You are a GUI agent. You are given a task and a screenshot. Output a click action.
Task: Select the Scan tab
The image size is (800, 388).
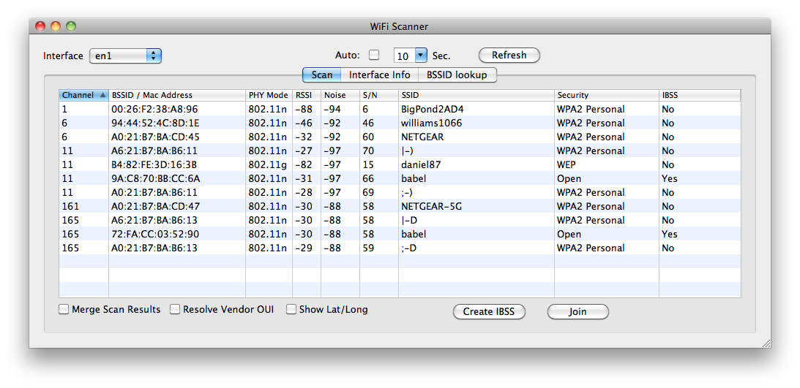click(322, 75)
